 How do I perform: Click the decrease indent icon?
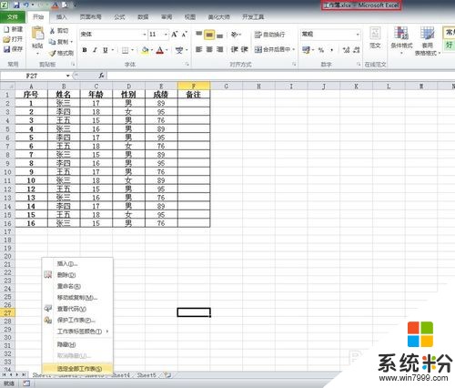[x=234, y=49]
